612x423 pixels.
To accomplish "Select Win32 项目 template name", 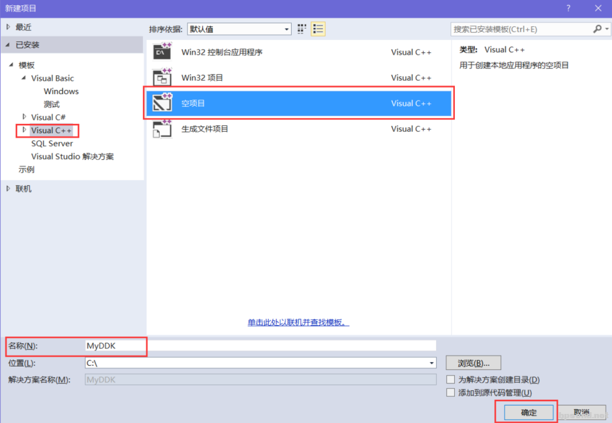I will tap(202, 78).
